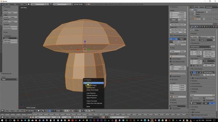The height and width of the screenshot is (122, 218).
Task: Open the Edit Mode selector dropdown
Action: click(31, 111)
